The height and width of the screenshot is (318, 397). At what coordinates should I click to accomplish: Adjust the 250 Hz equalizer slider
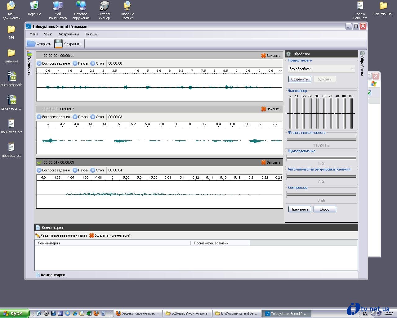pyautogui.click(x=310, y=113)
